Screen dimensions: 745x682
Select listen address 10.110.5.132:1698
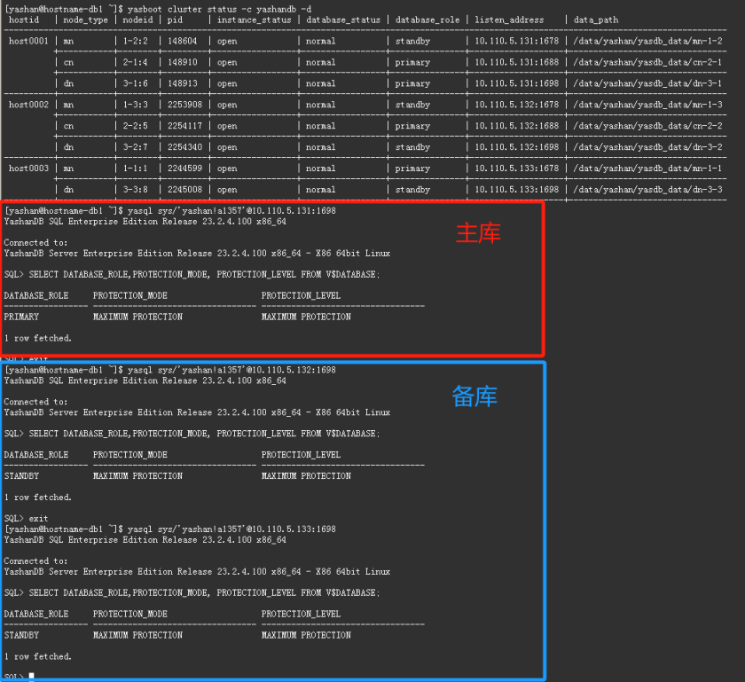click(x=517, y=147)
